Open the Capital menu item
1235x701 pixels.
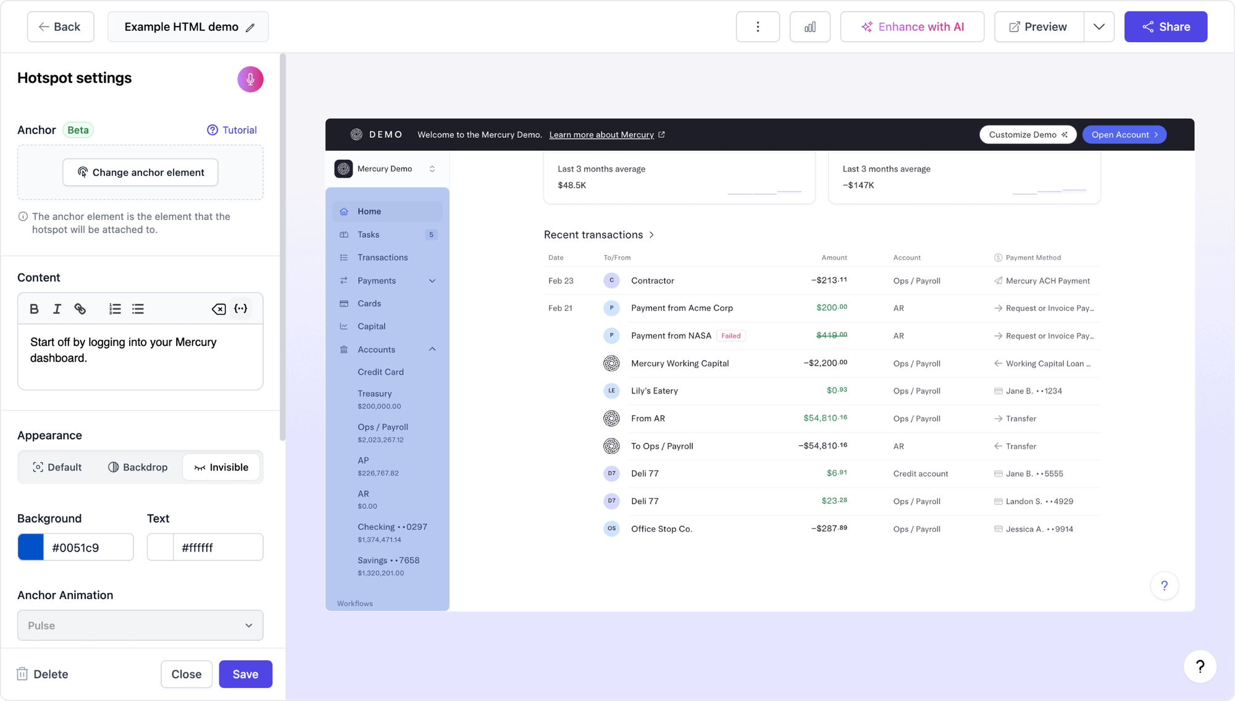tap(387, 326)
